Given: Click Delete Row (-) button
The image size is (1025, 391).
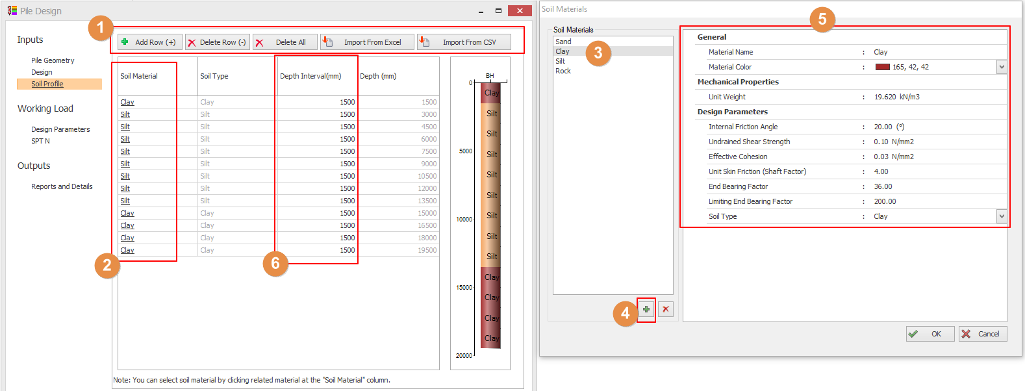Looking at the screenshot, I should tap(218, 42).
